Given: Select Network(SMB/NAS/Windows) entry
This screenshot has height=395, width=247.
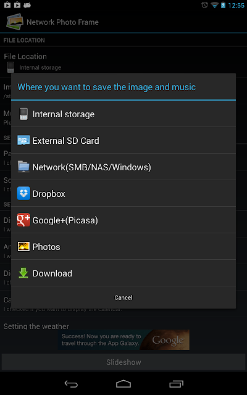Looking at the screenshot, I should click(124, 167).
